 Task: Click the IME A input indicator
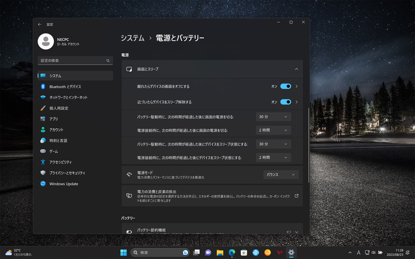tap(358, 253)
